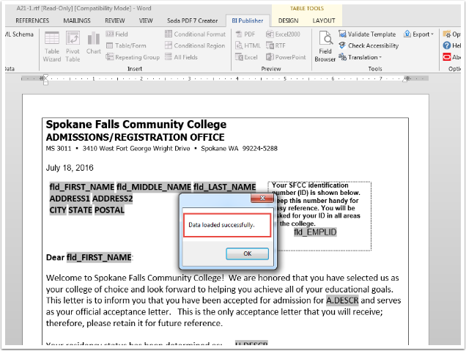The width and height of the screenshot is (466, 351).
Task: Insert a Chart from the ribbon
Action: pos(94,43)
